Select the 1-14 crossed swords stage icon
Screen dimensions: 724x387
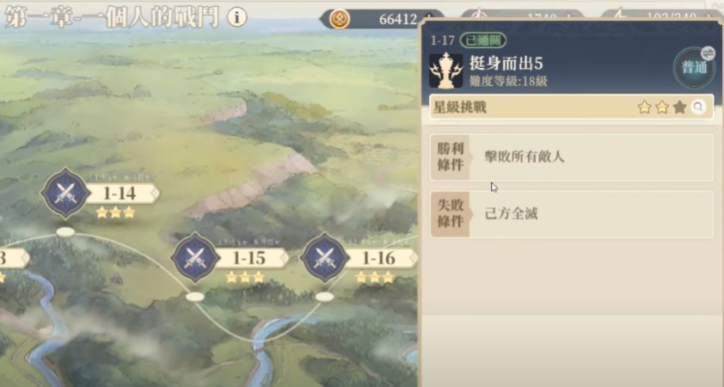point(65,193)
